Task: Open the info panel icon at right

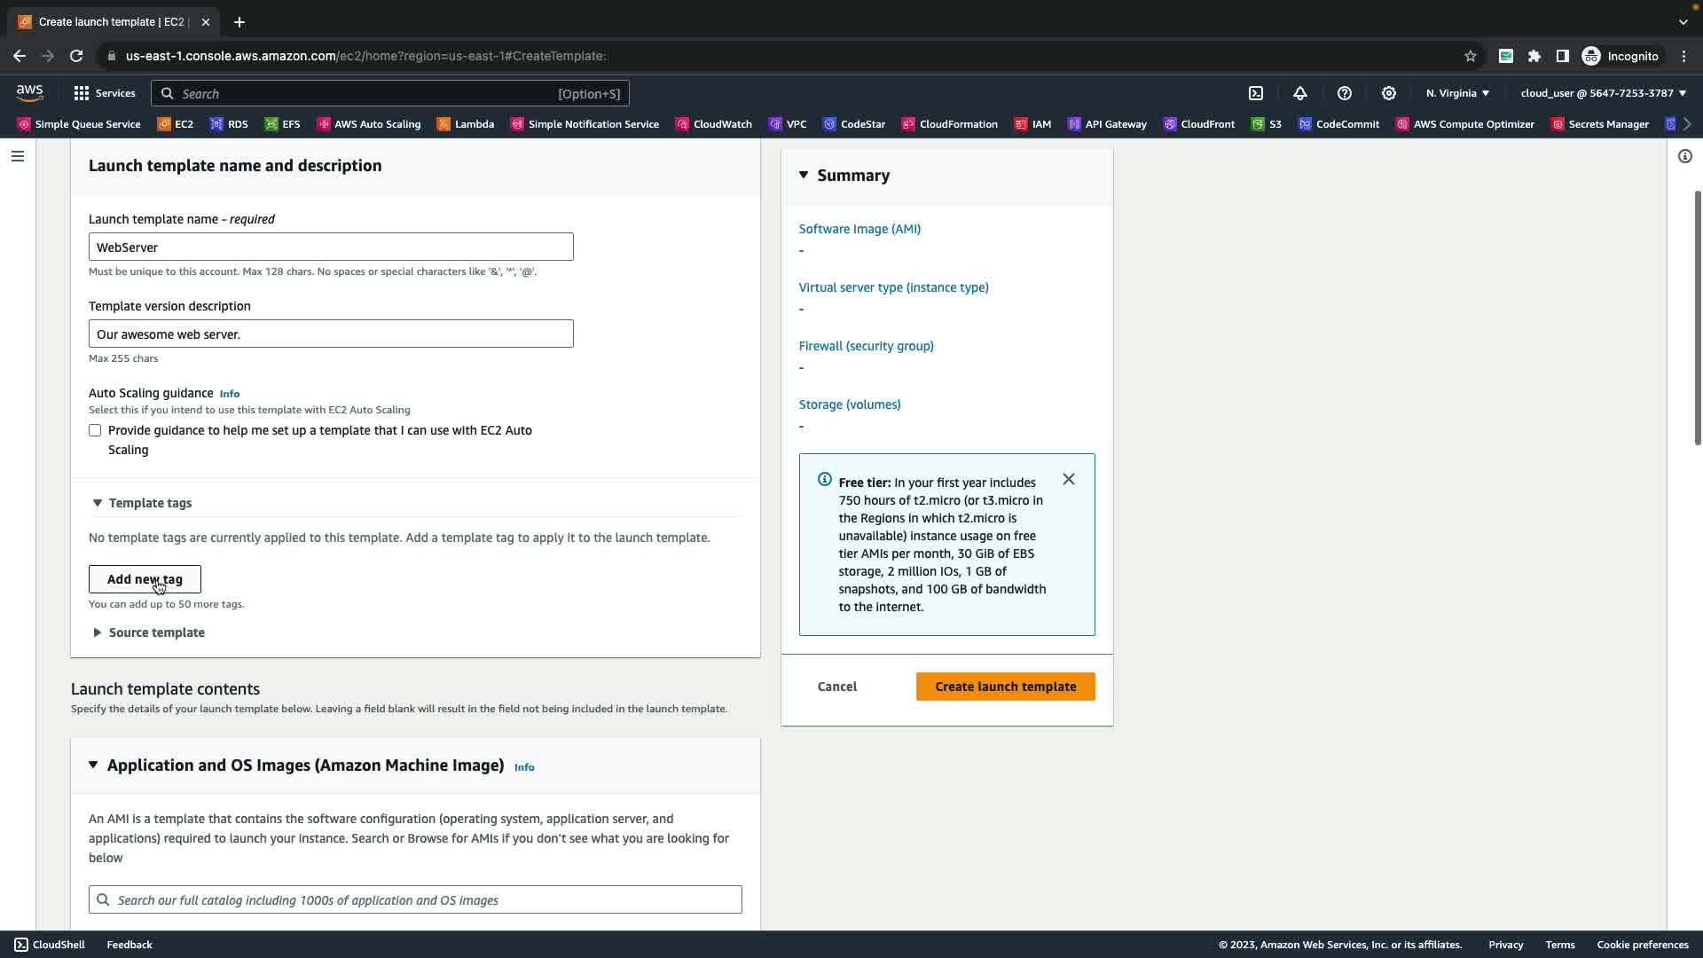Action: tap(1684, 156)
